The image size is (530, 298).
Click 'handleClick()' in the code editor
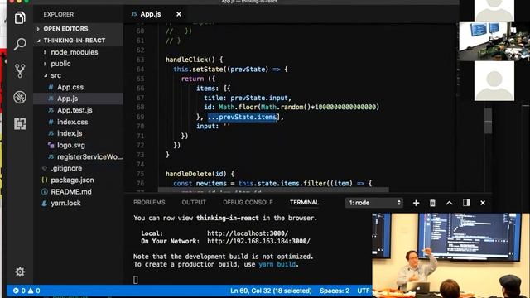point(190,60)
